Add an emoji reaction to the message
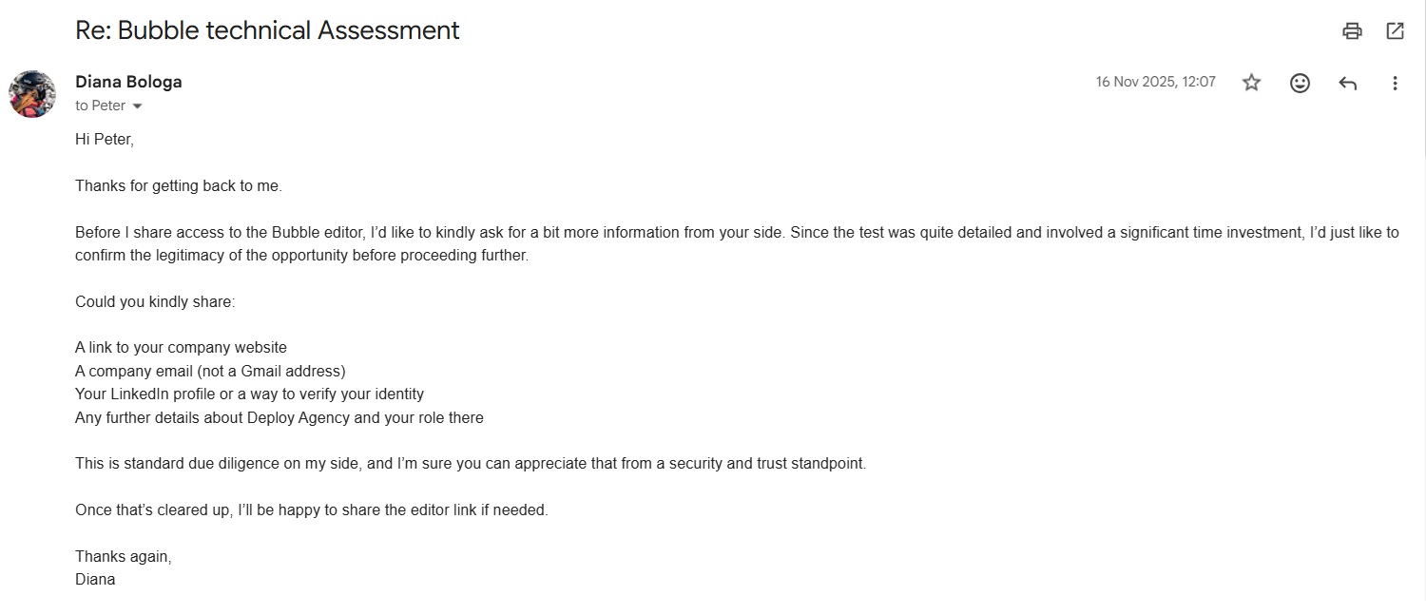 [x=1300, y=83]
